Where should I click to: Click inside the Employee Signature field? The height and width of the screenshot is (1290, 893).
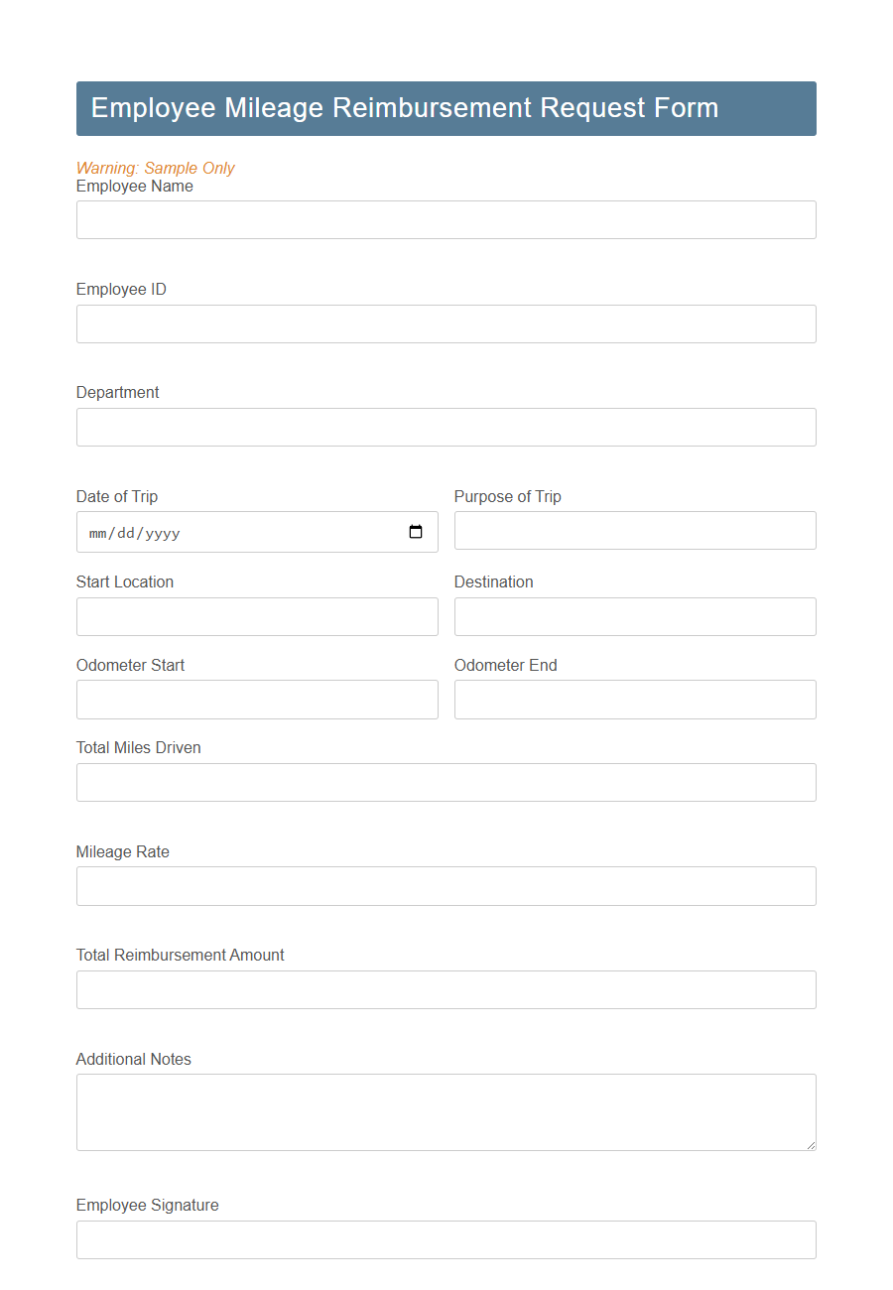(446, 1239)
